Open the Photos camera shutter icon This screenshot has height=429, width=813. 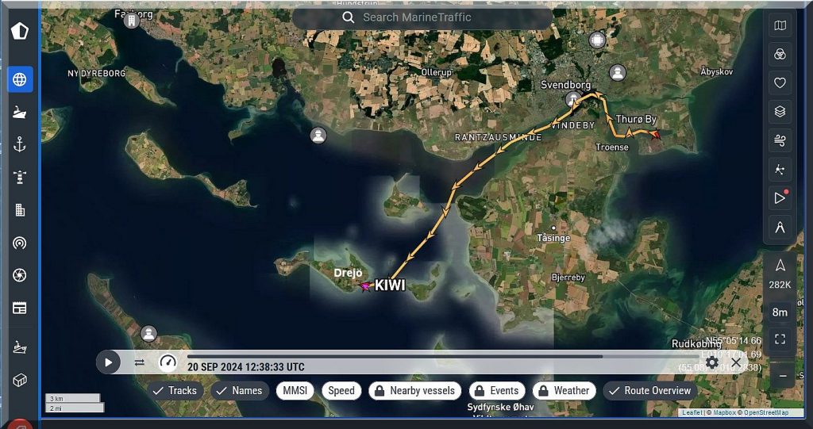(x=20, y=275)
